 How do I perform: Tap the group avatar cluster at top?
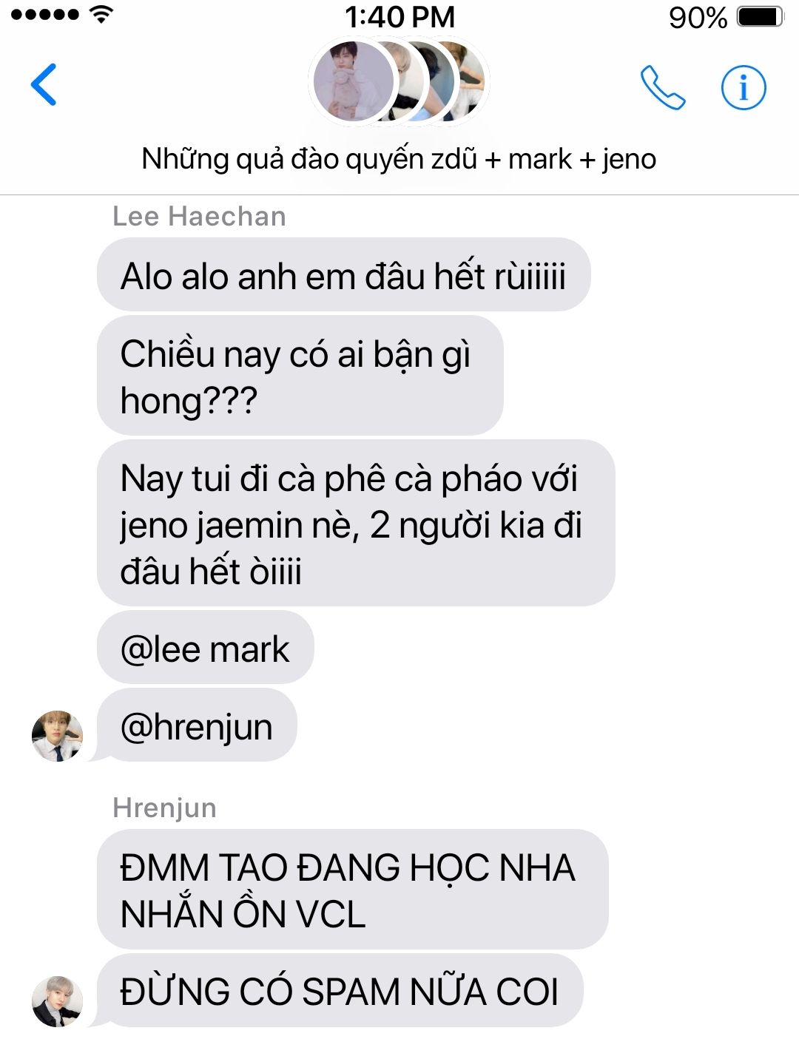click(399, 81)
